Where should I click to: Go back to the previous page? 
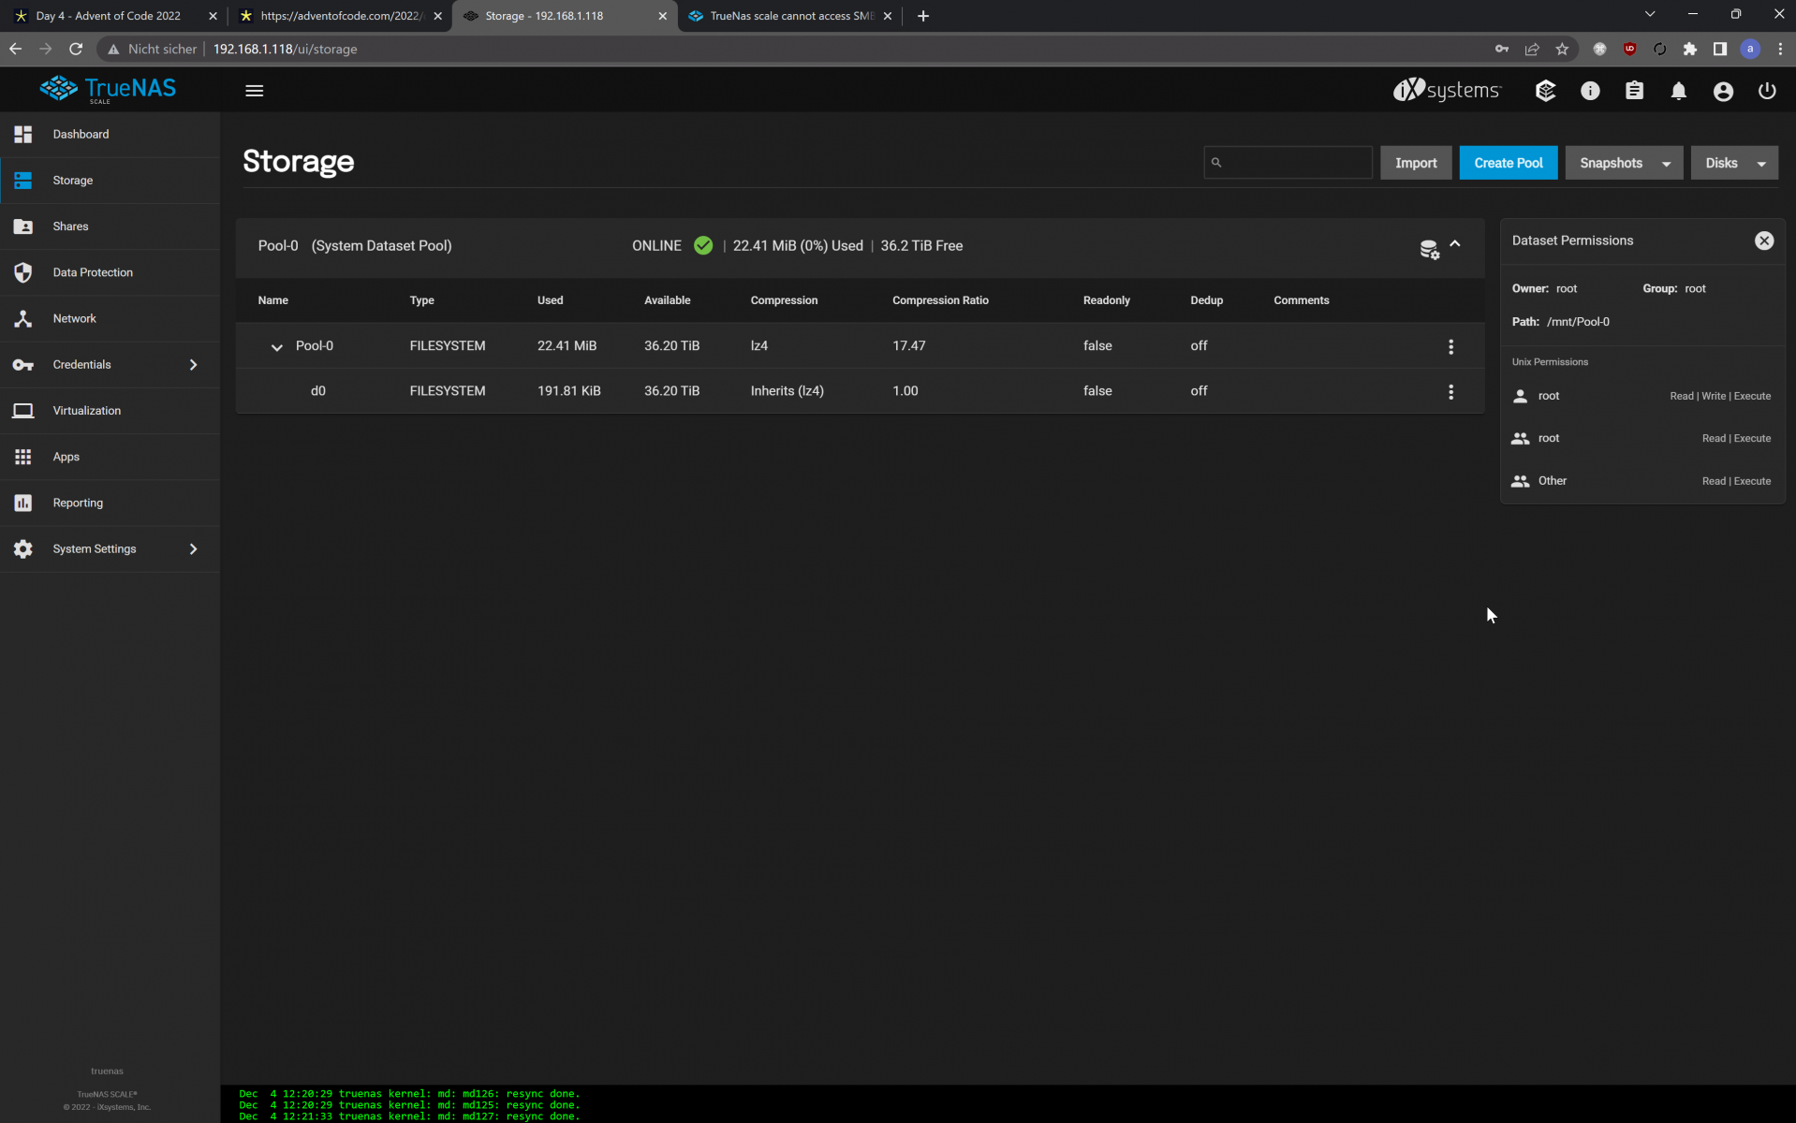point(16,49)
